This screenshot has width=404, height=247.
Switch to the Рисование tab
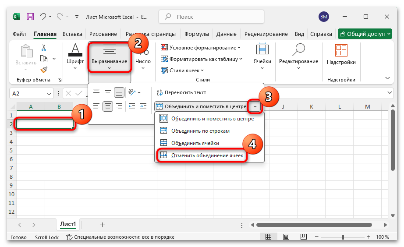[x=103, y=34]
